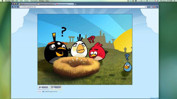This screenshot has height=99, width=177.
Task: Open the Edit menu
Action: [17, 1]
